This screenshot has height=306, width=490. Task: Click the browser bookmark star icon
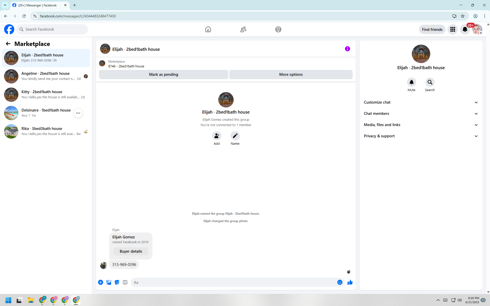(x=463, y=16)
